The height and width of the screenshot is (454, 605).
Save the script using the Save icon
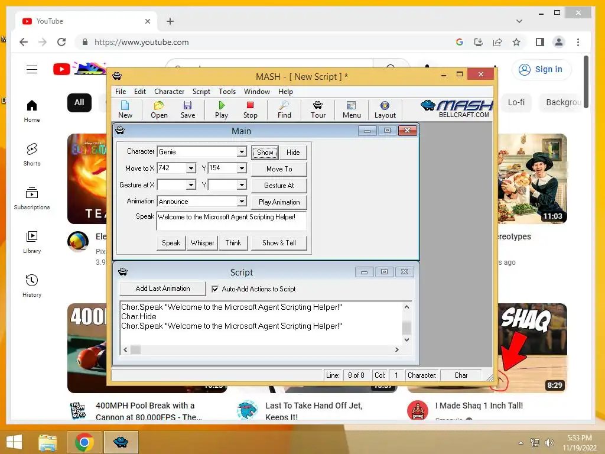[188, 109]
